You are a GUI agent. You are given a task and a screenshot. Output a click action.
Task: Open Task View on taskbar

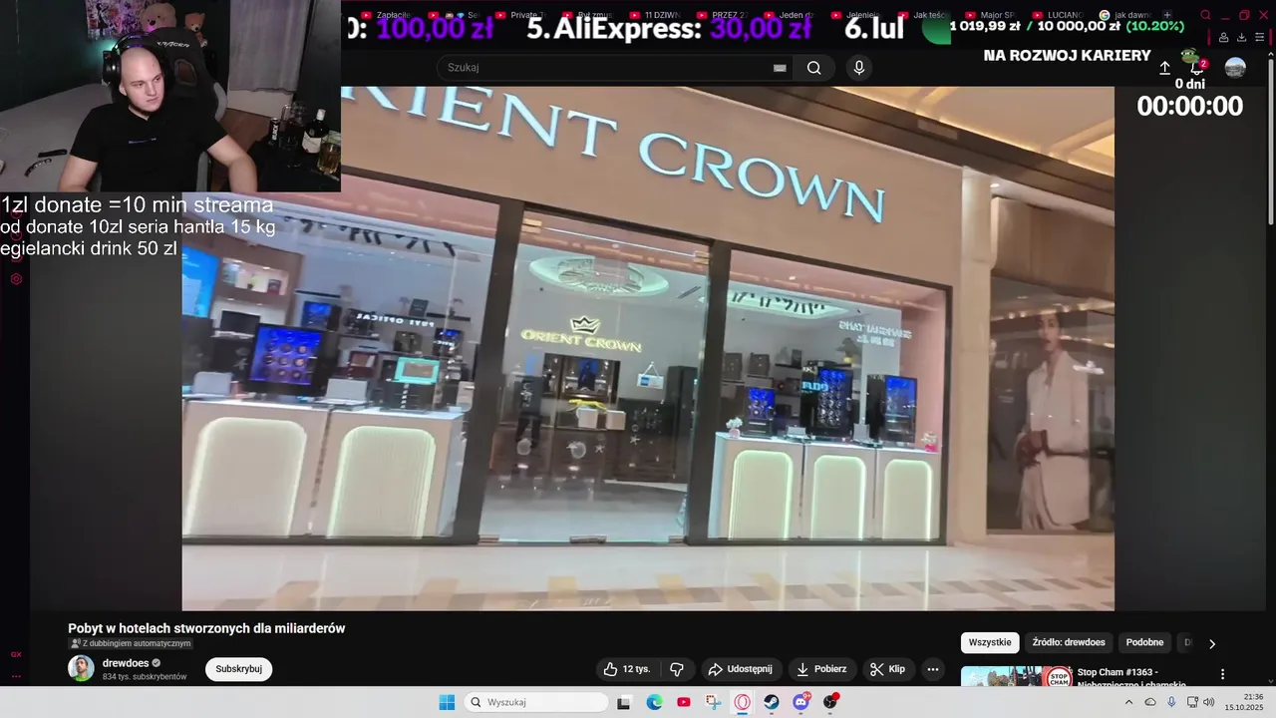[624, 702]
